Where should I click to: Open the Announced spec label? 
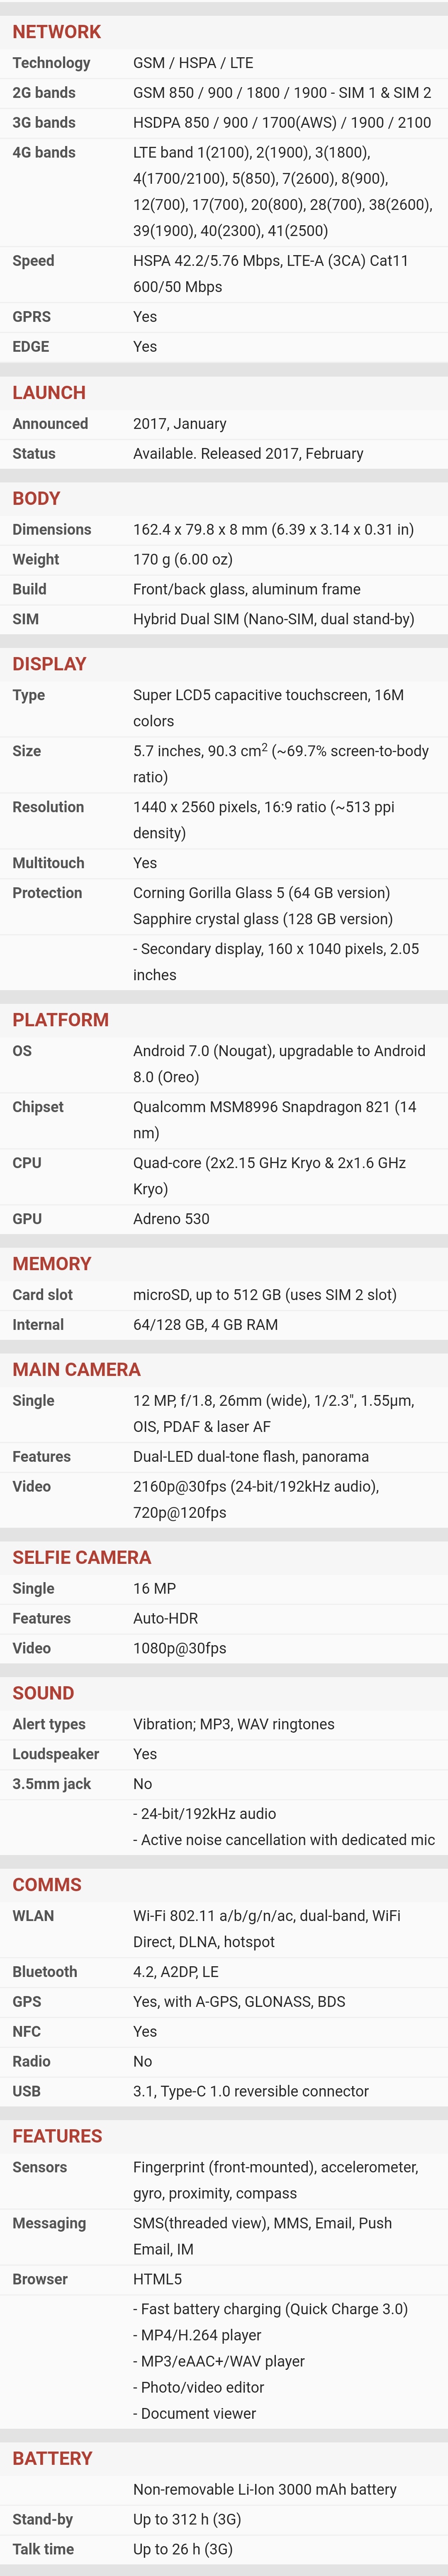(50, 424)
